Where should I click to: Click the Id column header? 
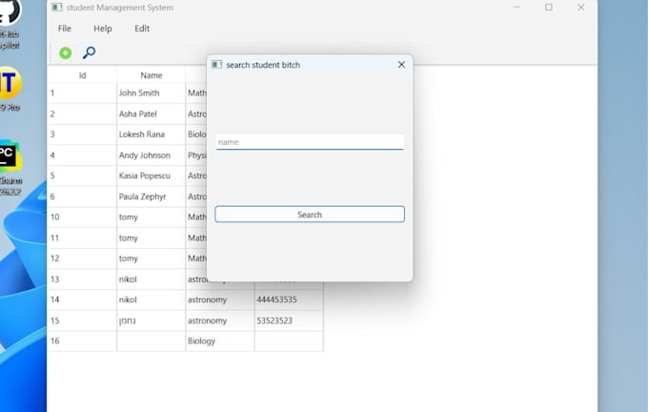[82, 75]
